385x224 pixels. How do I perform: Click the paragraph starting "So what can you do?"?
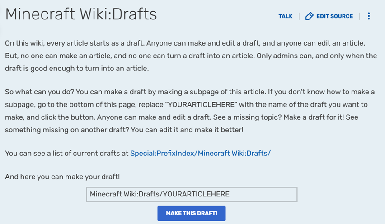(x=190, y=111)
